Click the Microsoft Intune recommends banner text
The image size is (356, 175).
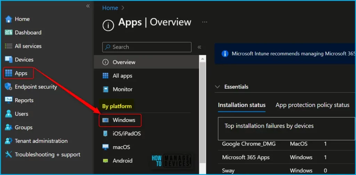coord(293,54)
